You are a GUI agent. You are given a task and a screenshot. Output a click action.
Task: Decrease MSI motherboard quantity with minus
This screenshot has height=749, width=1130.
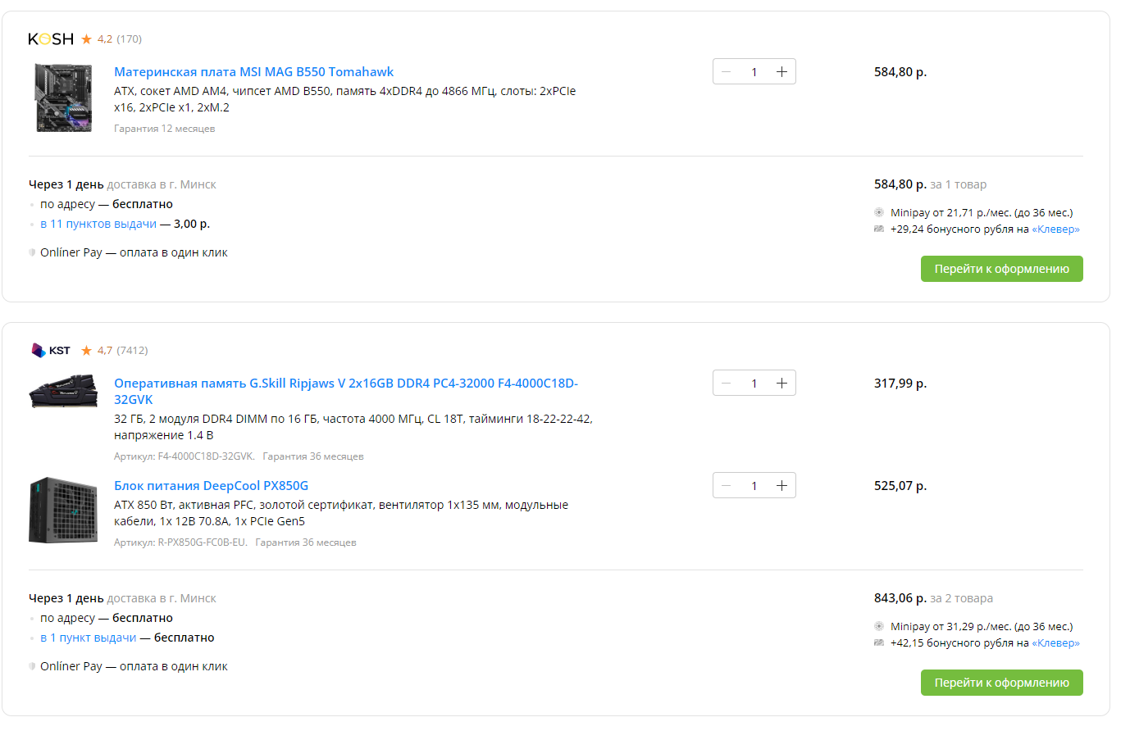[x=727, y=72]
